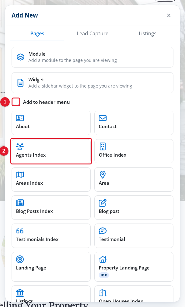Select the Area page card
This screenshot has height=307, width=185.
[134, 179]
